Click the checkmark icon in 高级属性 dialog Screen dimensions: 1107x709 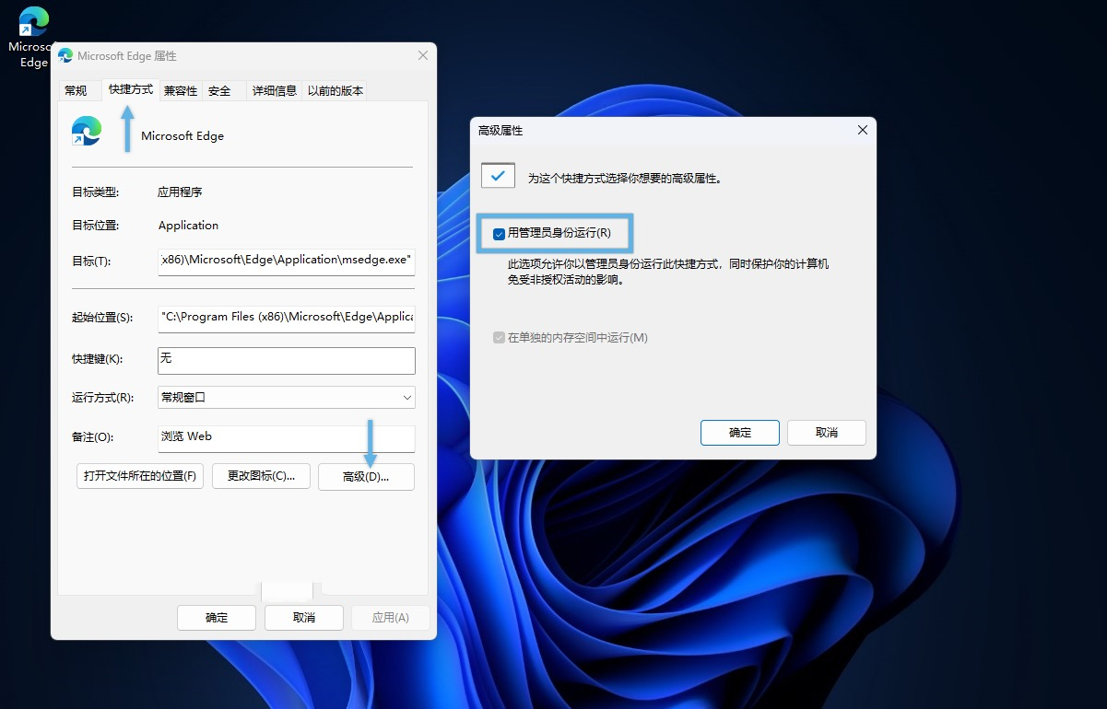click(498, 175)
